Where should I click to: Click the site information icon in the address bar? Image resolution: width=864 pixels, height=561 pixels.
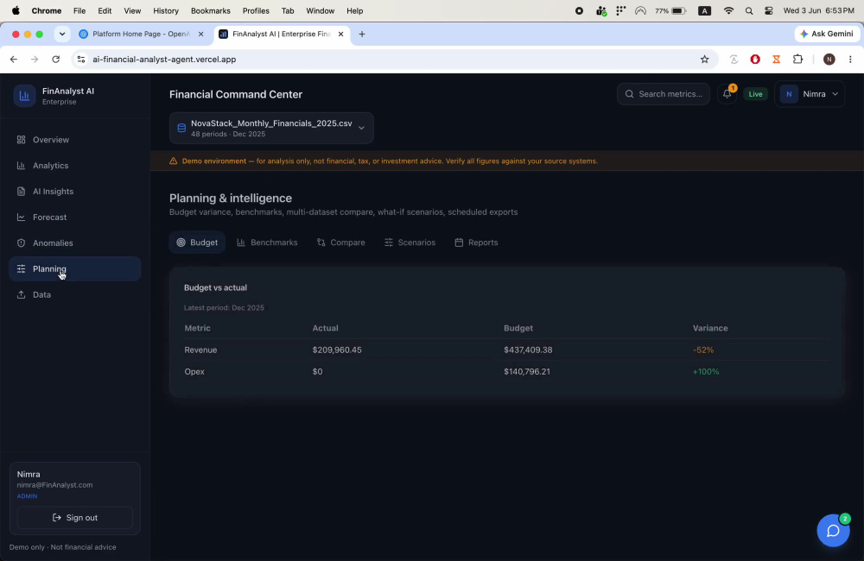pyautogui.click(x=81, y=60)
